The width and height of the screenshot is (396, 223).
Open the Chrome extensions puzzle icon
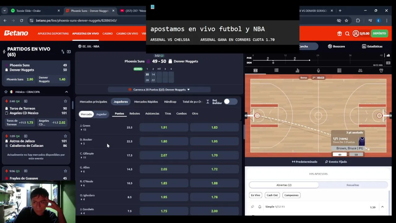(x=358, y=20)
